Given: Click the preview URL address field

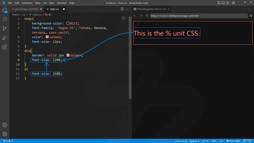Looking at the screenshot, I should [199, 16].
